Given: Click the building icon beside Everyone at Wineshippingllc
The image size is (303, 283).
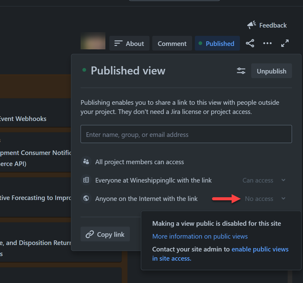Looking at the screenshot, I should (86, 180).
